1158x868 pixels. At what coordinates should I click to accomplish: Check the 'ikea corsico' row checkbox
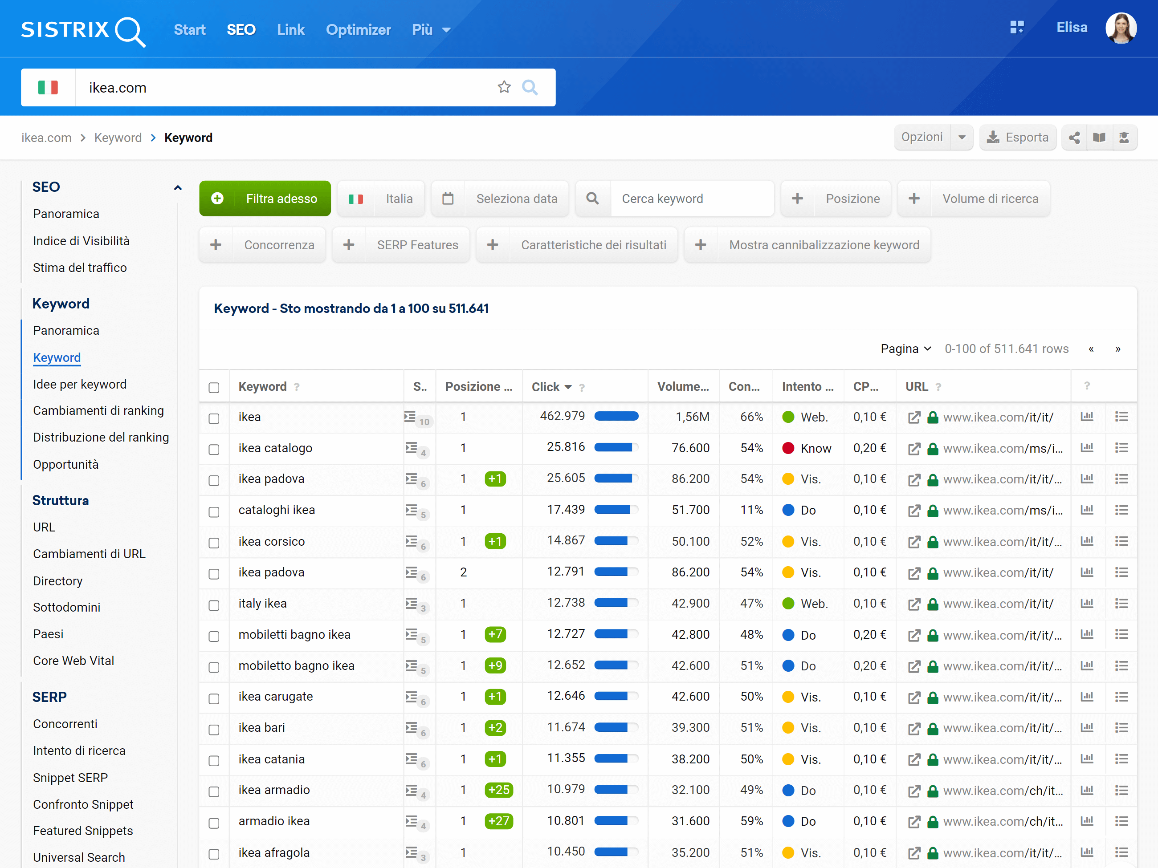pos(214,543)
